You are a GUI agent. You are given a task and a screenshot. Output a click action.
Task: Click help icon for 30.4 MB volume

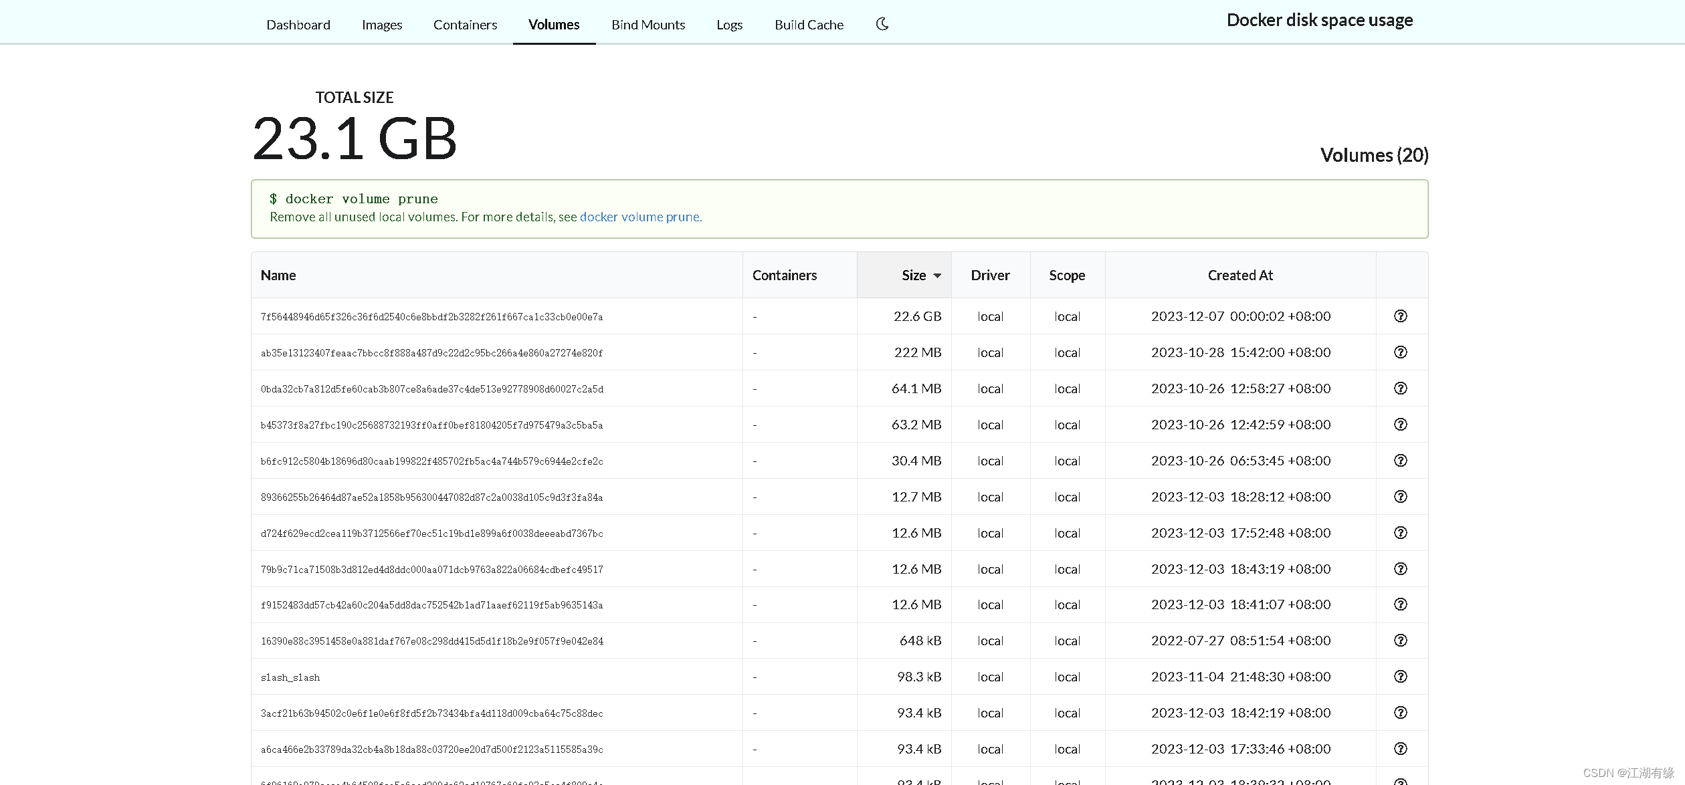1400,461
